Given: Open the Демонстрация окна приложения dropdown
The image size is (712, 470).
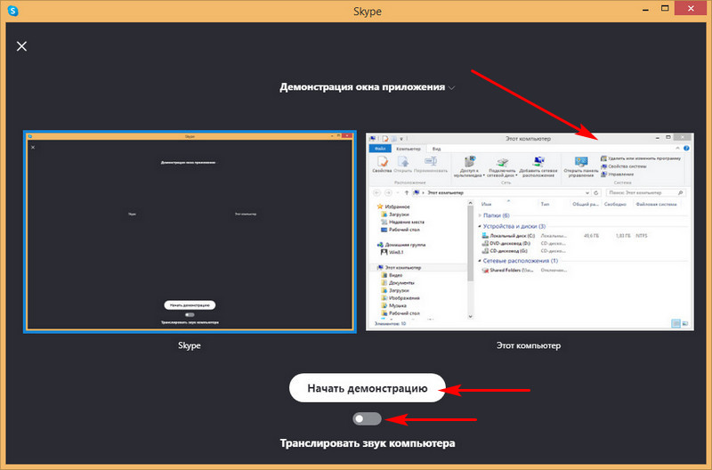Looking at the screenshot, I should point(367,86).
